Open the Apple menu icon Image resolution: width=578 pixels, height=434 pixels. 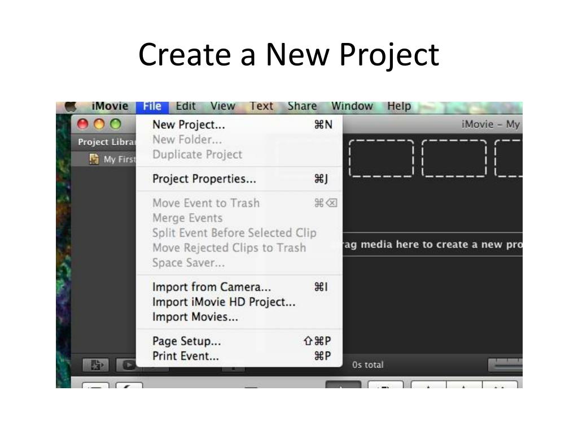pos(70,107)
